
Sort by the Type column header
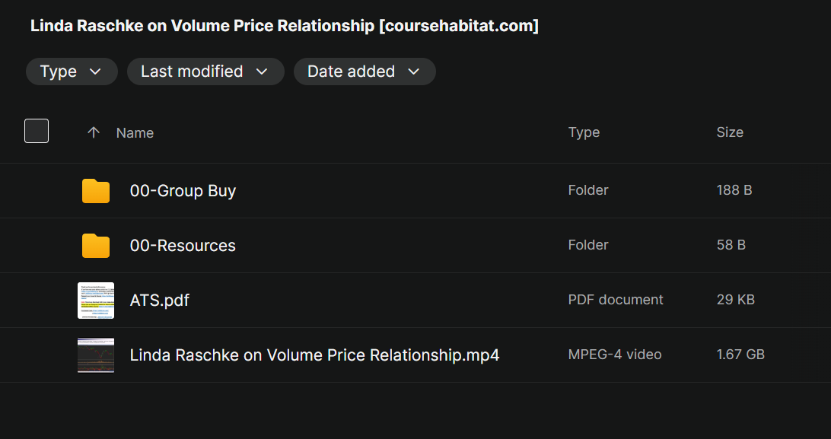click(x=584, y=132)
